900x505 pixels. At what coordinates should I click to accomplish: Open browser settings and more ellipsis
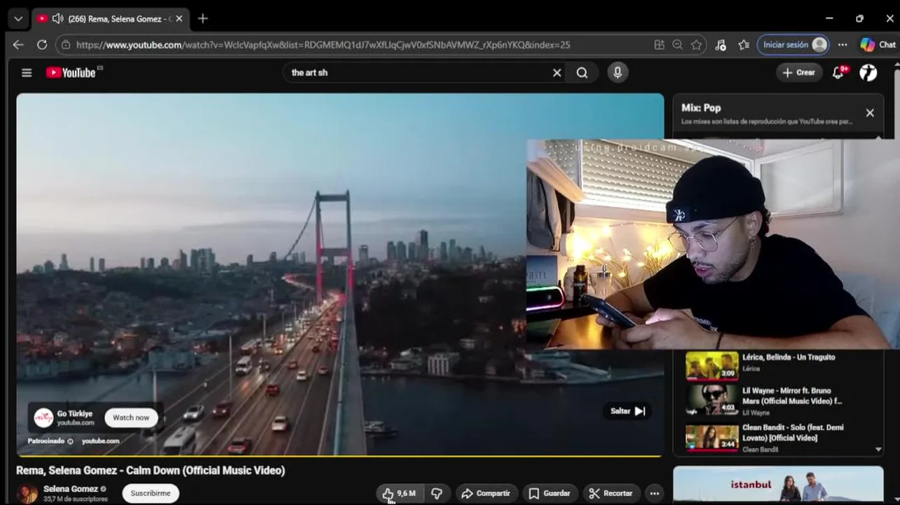[843, 45]
